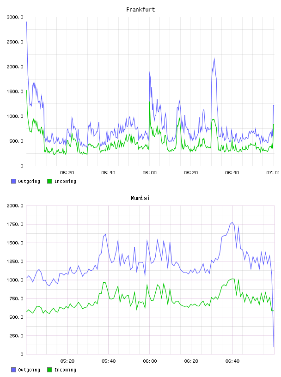Click the 06:40 time label under Mumbai
The height and width of the screenshot is (377, 281).
tap(232, 361)
